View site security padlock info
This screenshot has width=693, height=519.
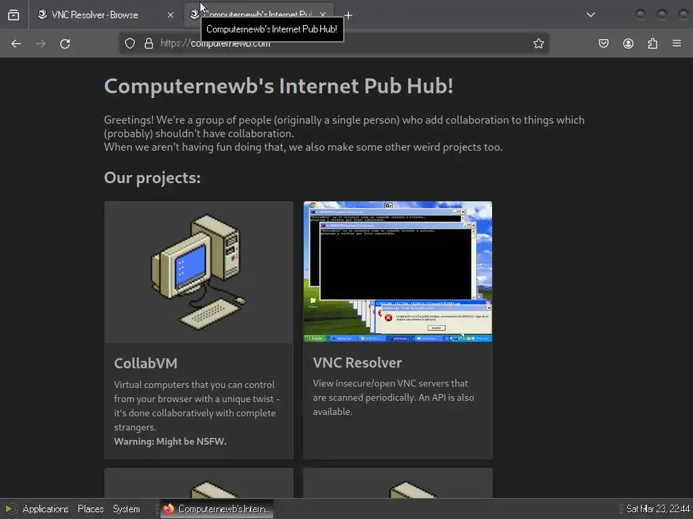coord(149,43)
